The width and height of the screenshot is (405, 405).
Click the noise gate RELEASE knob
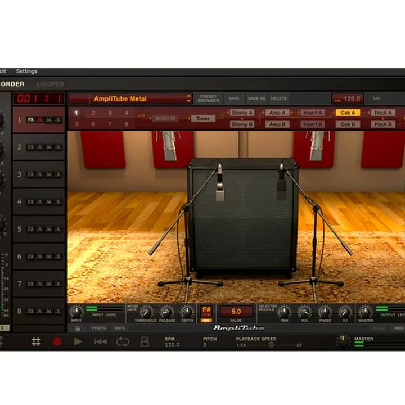167,312
